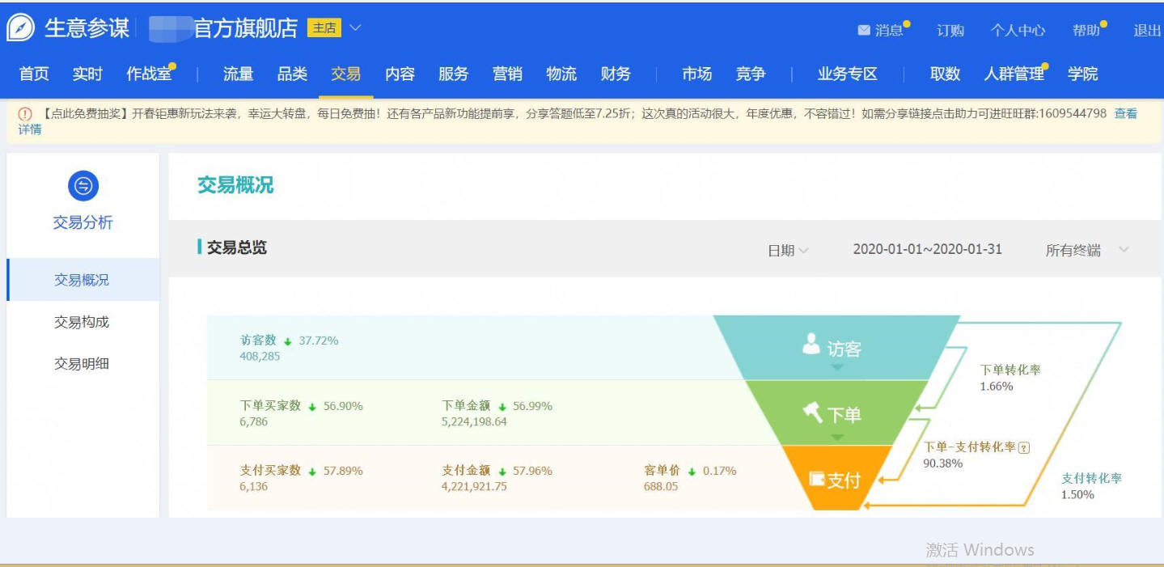Expand the shop switcher chevron beside 主店
This screenshot has width=1164, height=567.
[x=355, y=28]
